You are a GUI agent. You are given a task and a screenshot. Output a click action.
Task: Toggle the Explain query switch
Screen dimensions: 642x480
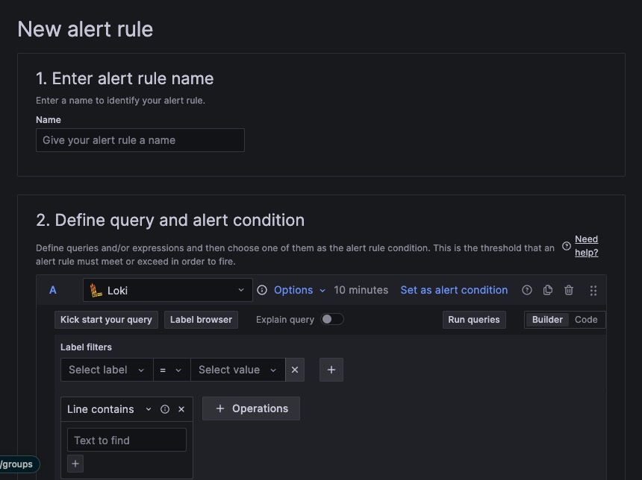(x=332, y=319)
